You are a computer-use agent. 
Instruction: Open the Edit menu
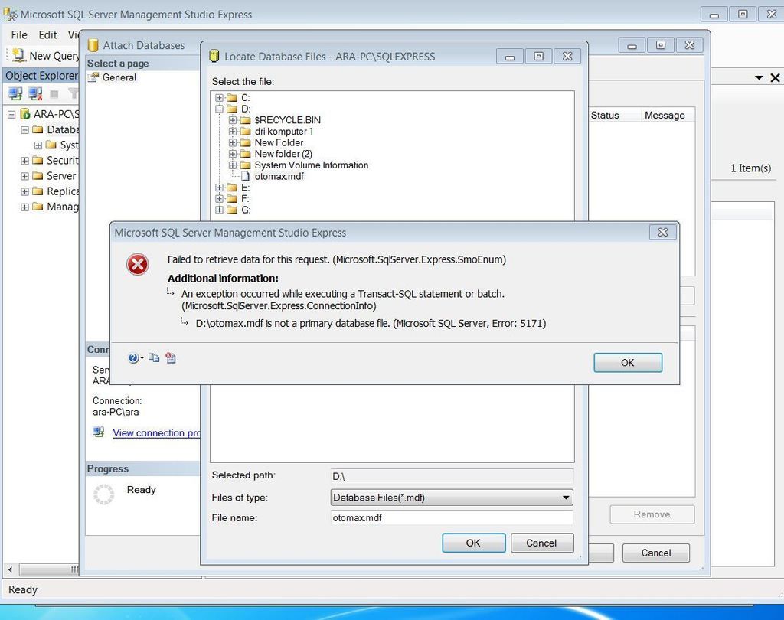tap(47, 35)
